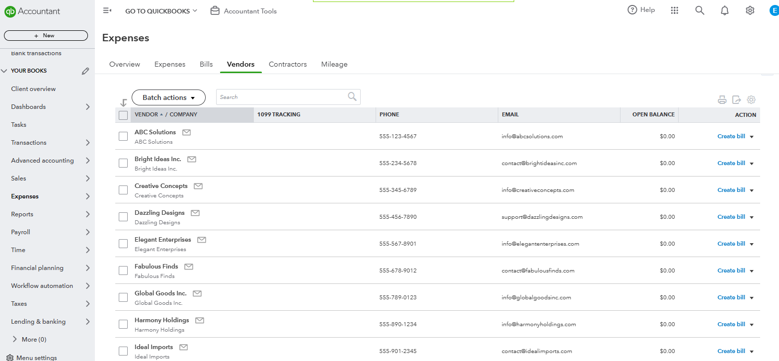
Task: Click email info@globalgoodsinc.com
Action: (x=537, y=297)
